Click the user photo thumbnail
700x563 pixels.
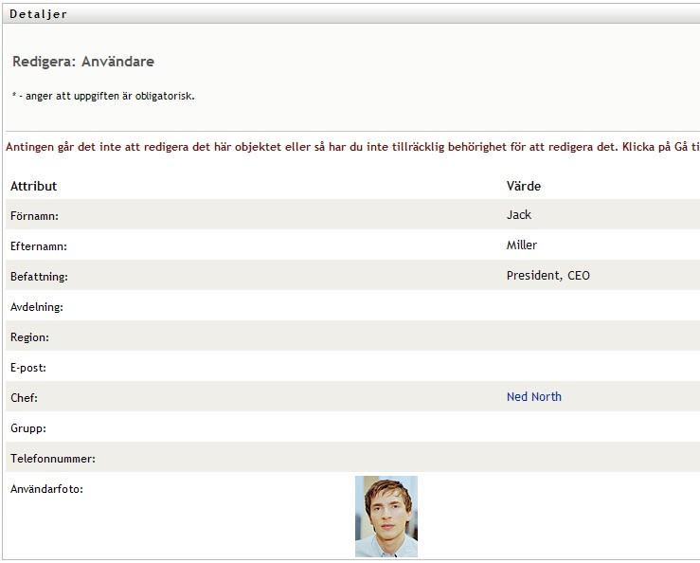pos(386,517)
